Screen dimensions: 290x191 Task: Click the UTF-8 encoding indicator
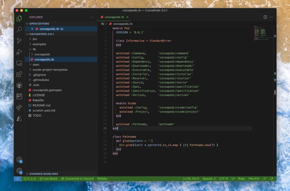click(223, 179)
